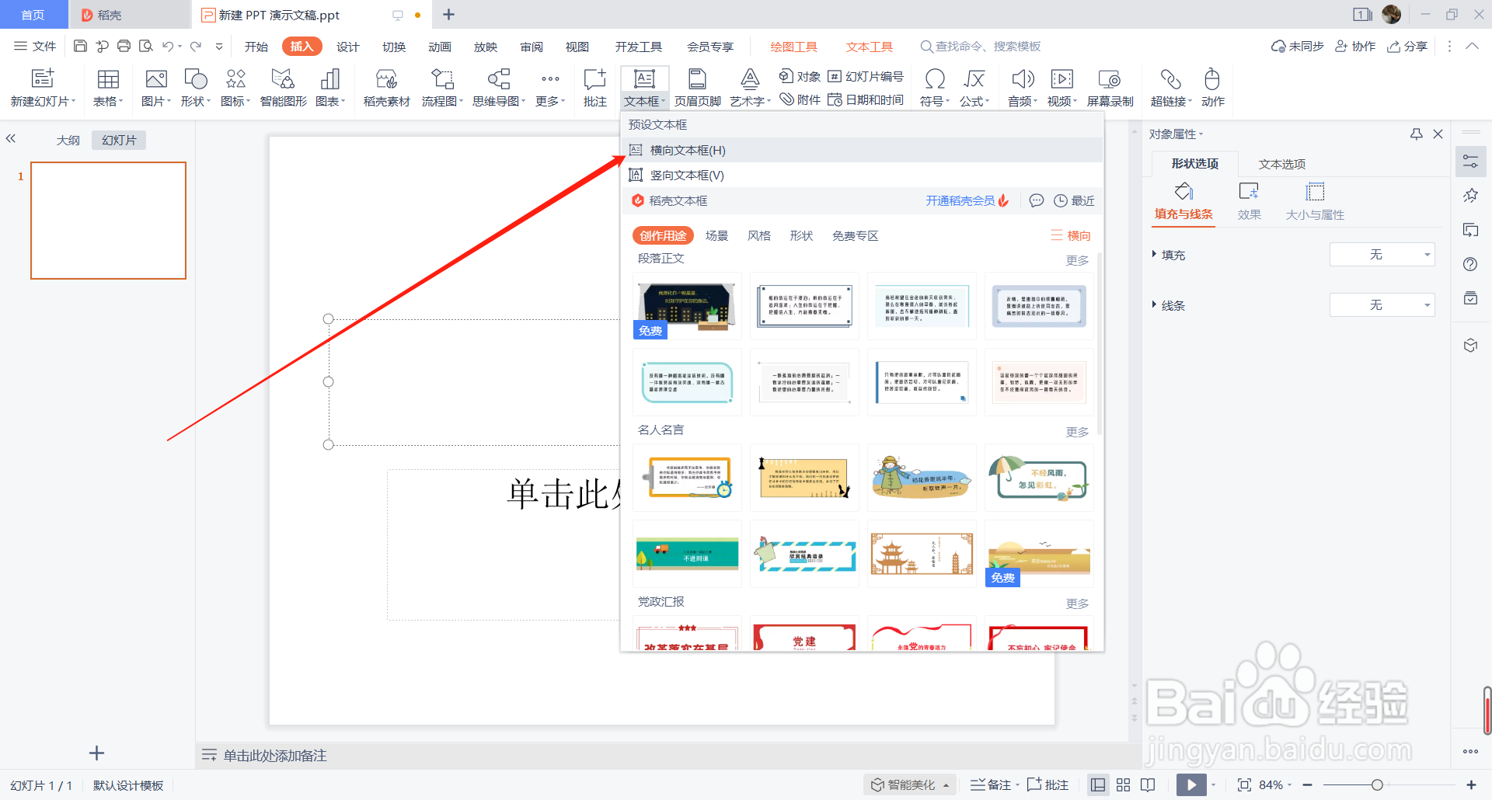
Task: Click the Collaborate (协作) button
Action: click(x=1355, y=47)
